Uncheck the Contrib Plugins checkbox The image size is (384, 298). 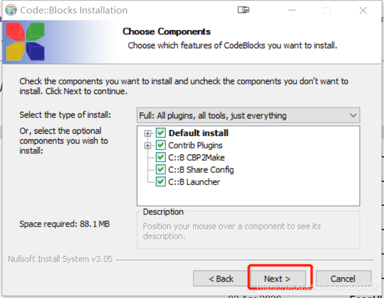161,145
